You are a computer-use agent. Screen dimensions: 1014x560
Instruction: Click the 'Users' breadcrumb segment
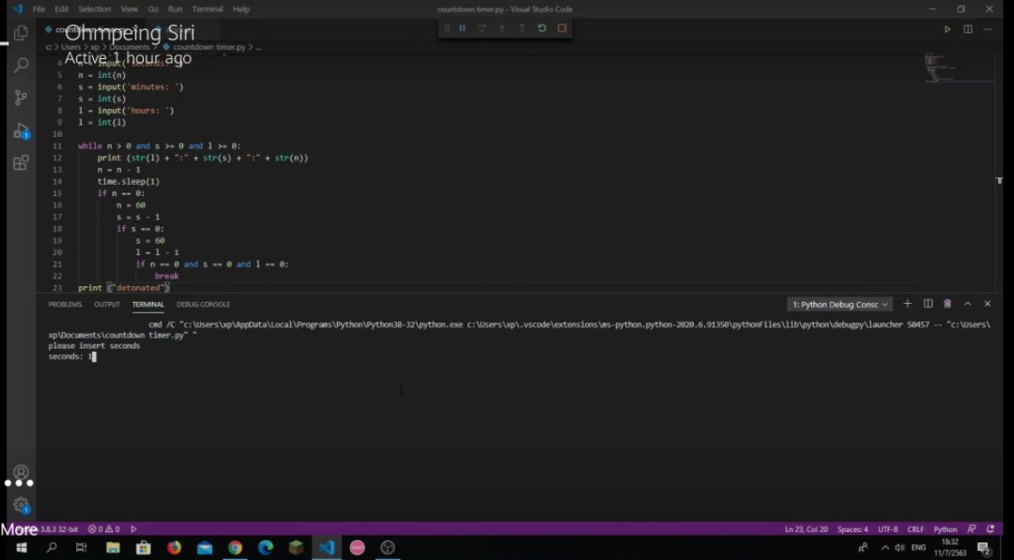tap(70, 47)
